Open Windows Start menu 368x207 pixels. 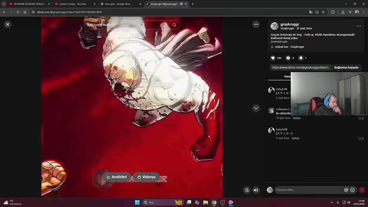pyautogui.click(x=137, y=202)
